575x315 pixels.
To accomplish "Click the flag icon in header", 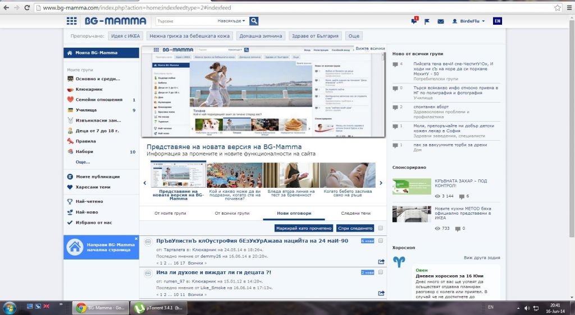I will click(427, 21).
